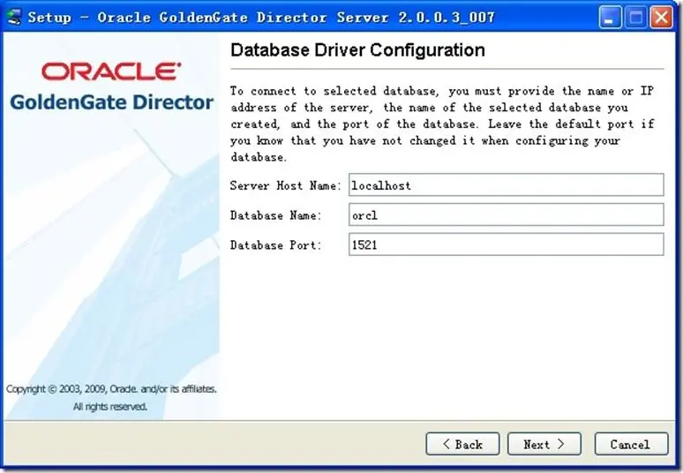This screenshot has height=473, width=683.
Task: Click the Copyright 2003, 2009 Oracle notice
Action: [111, 388]
